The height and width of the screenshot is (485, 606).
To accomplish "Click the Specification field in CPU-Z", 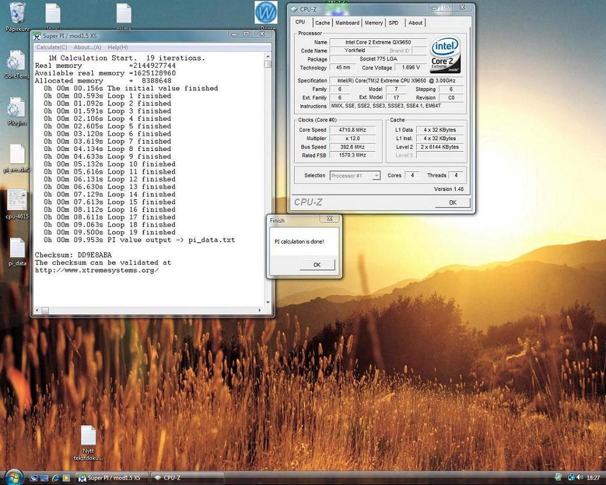I will [x=396, y=81].
